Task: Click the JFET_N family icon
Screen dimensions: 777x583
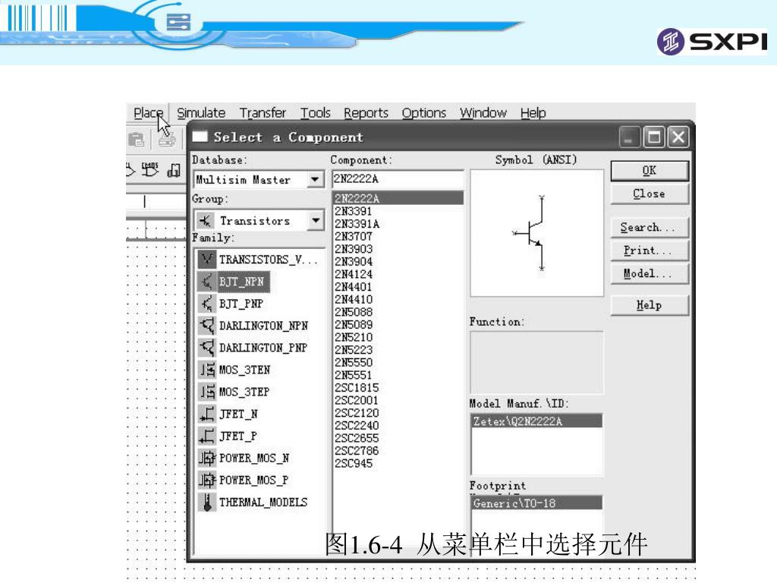Action: [206, 414]
